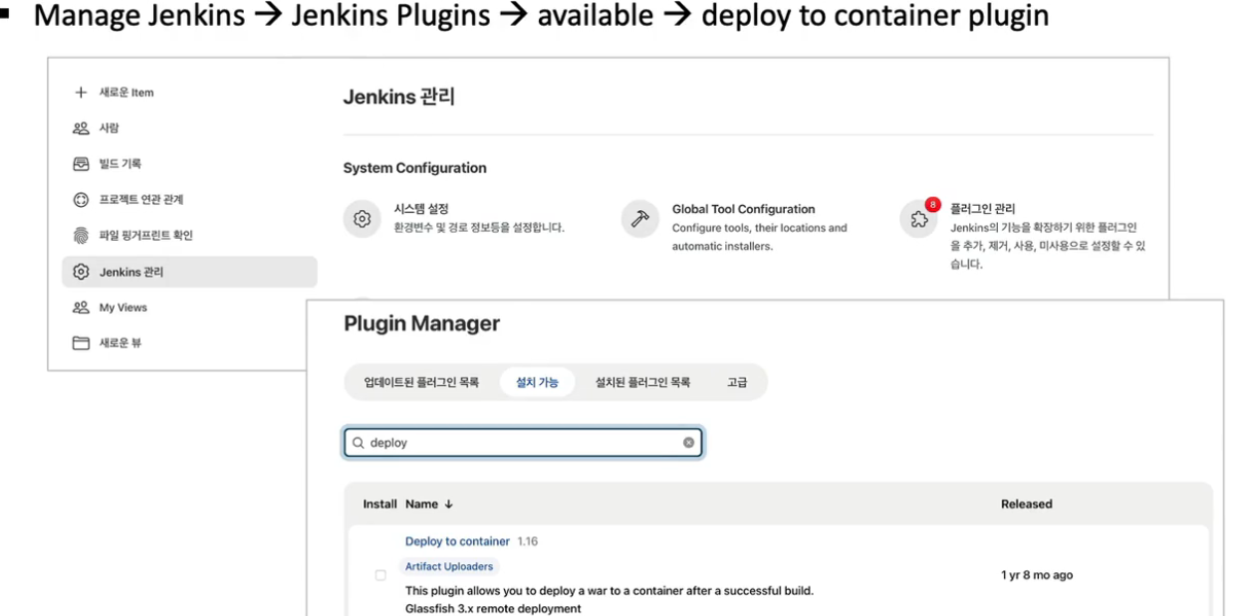This screenshot has height=616, width=1239.
Task: Click the version number 1.16
Action: coord(528,541)
